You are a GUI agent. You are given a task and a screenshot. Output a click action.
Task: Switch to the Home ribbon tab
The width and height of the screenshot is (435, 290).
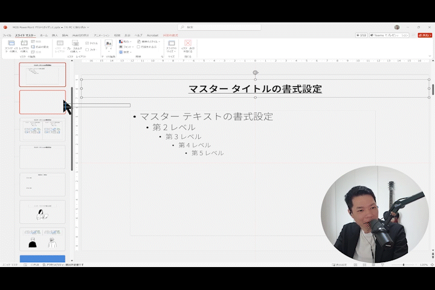[x=43, y=35]
